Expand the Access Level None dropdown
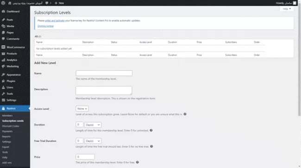 tap(82, 108)
